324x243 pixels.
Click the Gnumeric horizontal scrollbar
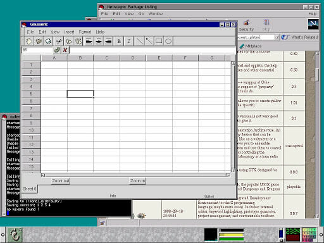pos(135,175)
